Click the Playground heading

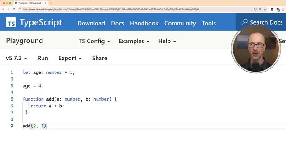tap(25, 41)
